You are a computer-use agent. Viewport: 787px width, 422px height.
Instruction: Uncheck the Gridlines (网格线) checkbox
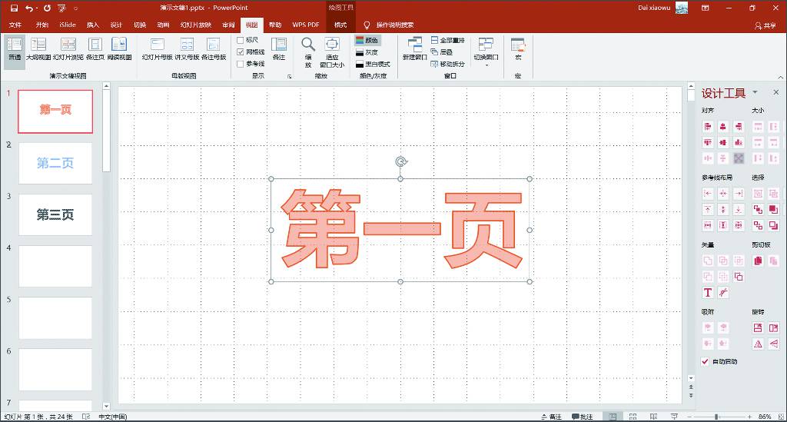pos(241,52)
